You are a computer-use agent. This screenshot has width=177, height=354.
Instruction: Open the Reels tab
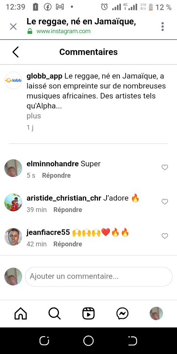(x=88, y=313)
